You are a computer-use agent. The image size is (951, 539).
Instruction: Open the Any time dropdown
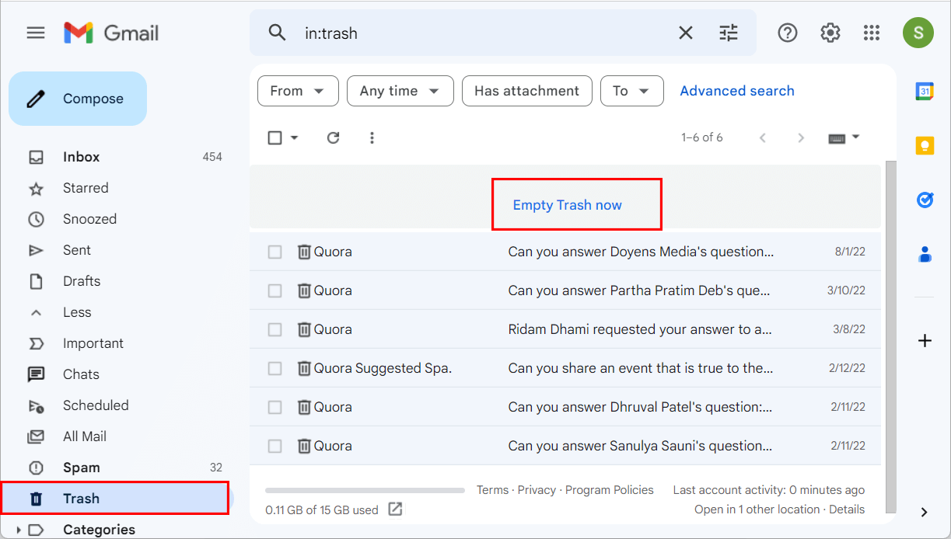point(400,91)
